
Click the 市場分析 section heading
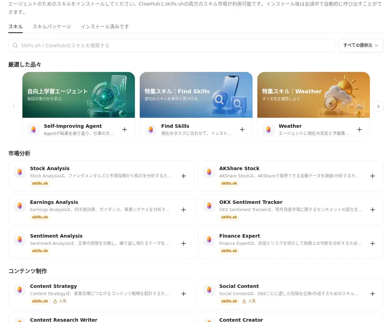tap(19, 154)
